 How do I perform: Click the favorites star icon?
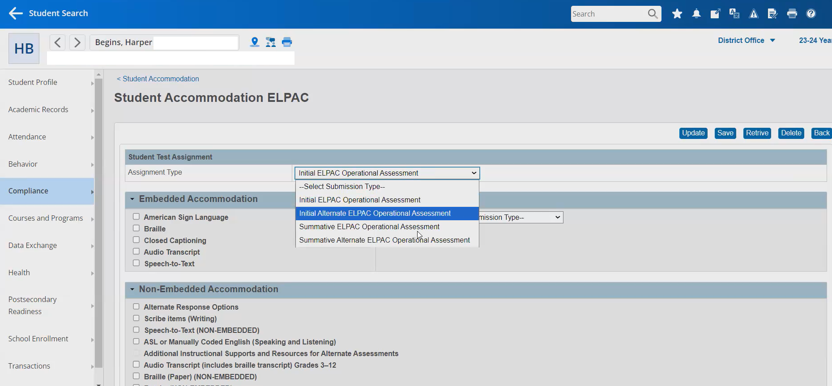coord(677,14)
